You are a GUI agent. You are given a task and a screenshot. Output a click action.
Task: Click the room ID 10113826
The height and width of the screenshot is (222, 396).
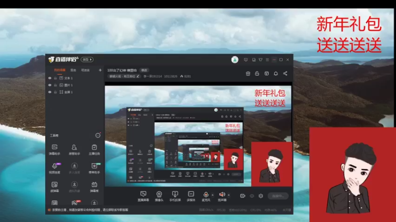point(171,76)
